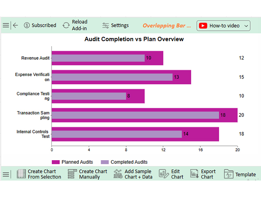Click the Reload Add-in icon
The width and height of the screenshot is (261, 197).
[x=66, y=25]
